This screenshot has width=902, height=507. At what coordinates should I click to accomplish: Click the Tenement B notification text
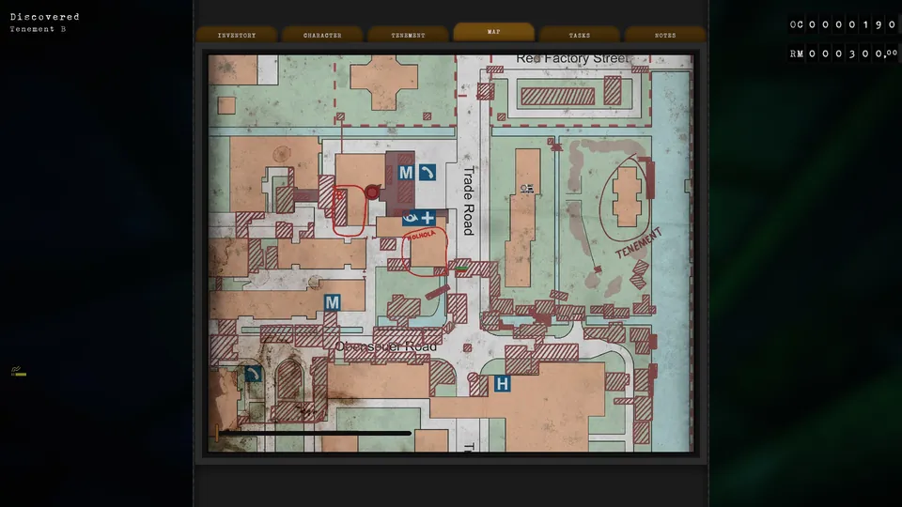[x=38, y=29]
